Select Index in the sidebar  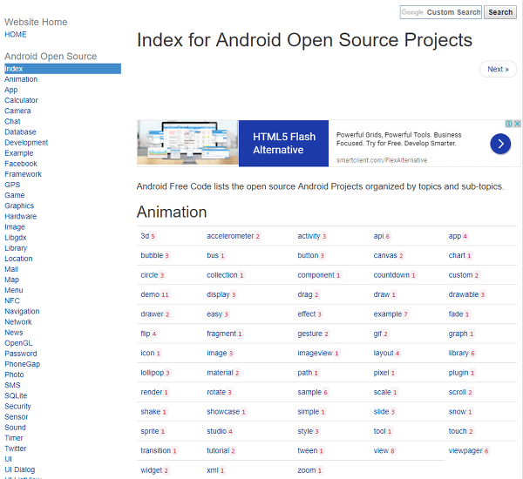tap(63, 69)
